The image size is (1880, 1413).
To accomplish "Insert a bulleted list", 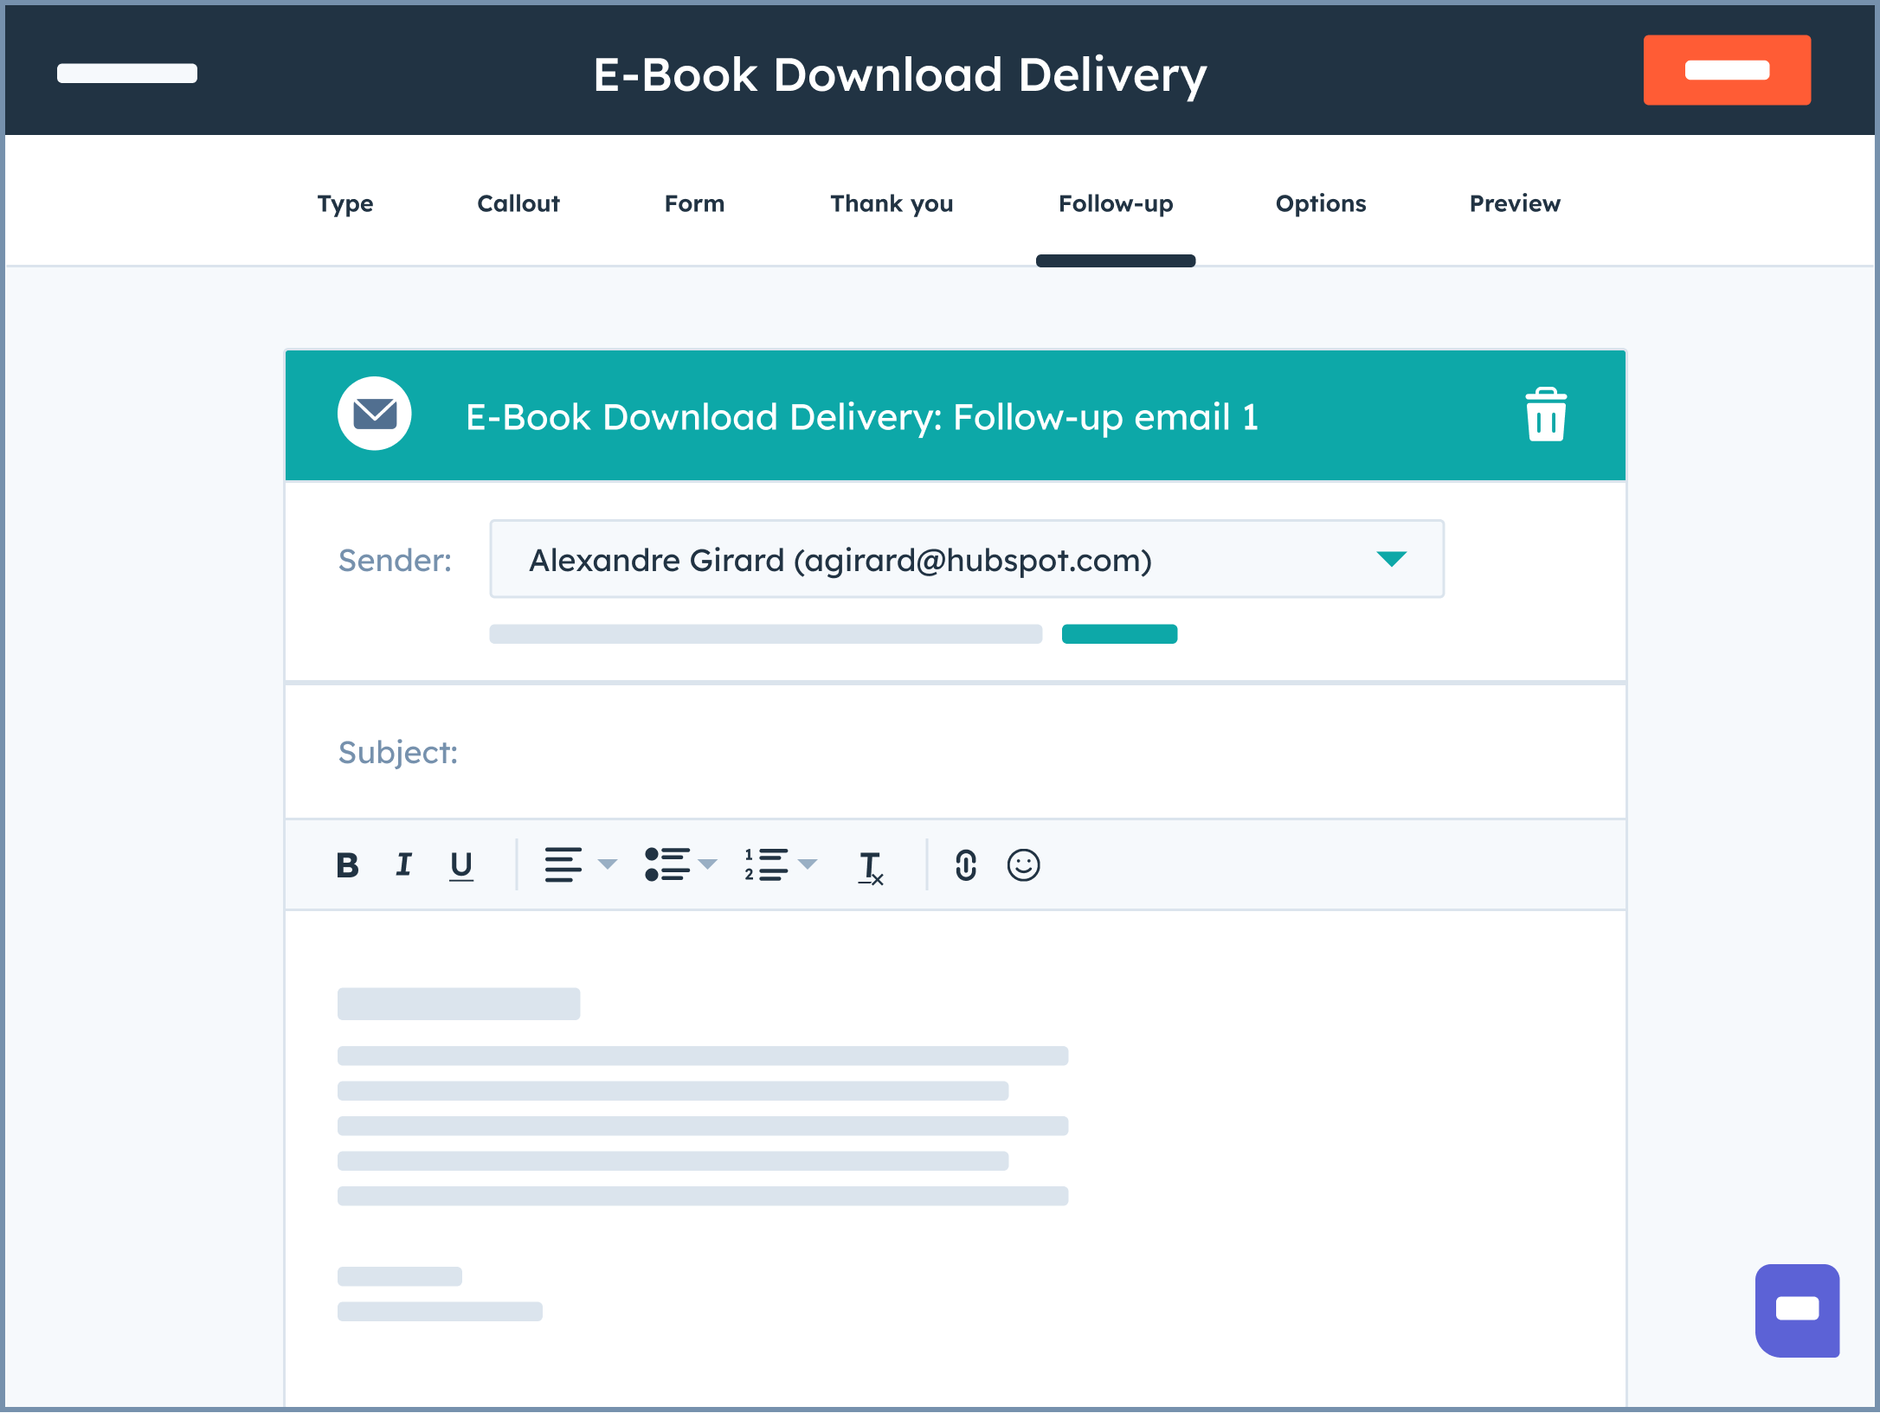I will tap(666, 864).
